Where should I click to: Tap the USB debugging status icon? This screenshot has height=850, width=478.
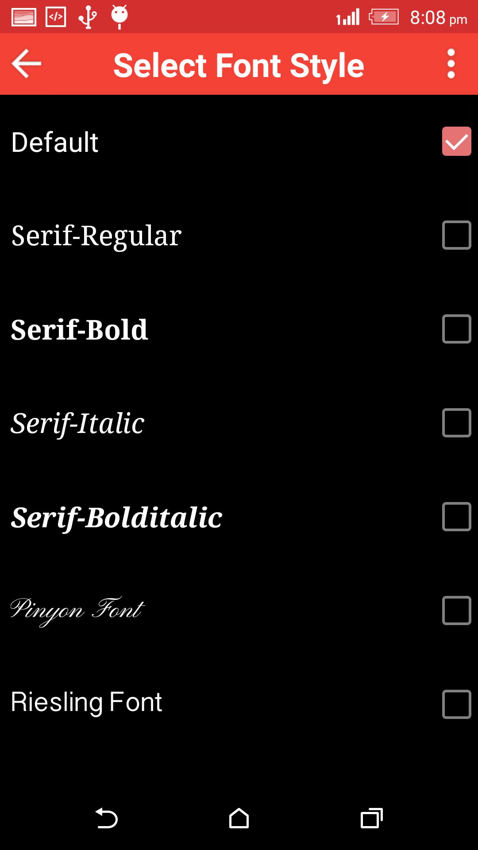[x=88, y=17]
